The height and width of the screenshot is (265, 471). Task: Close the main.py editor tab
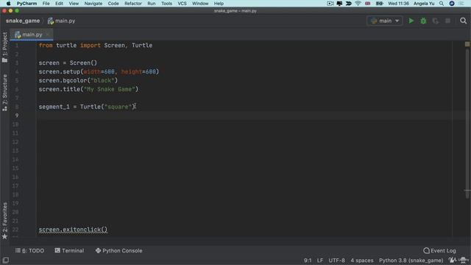[47, 35]
